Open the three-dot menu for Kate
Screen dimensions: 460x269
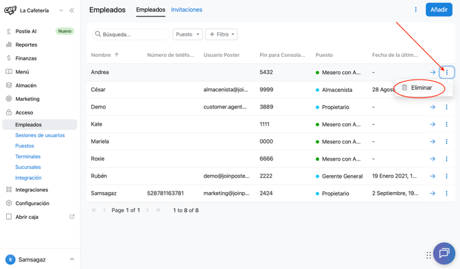446,124
